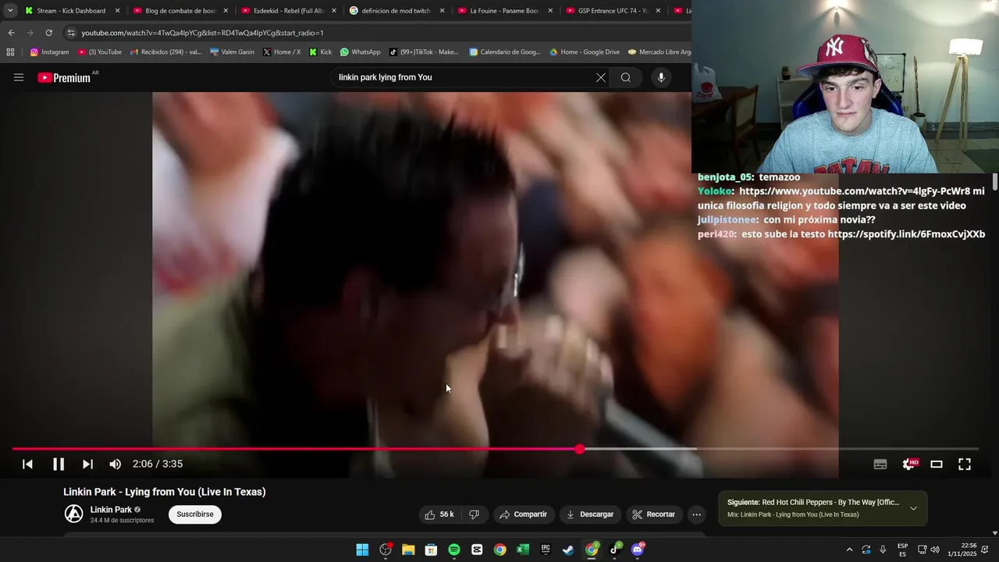The image size is (999, 562).
Task: Open peri420's spotify.link in chat
Action: 906,234
